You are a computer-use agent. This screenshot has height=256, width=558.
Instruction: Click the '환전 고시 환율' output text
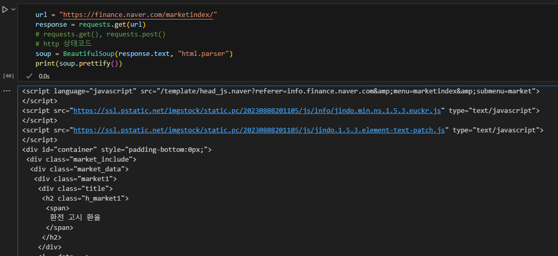click(75, 218)
